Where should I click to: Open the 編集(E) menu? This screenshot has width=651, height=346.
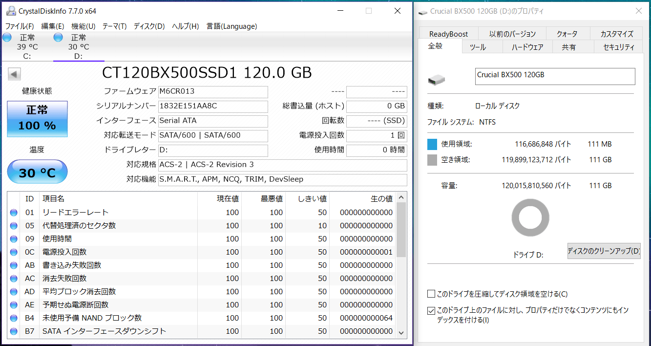[x=53, y=26]
